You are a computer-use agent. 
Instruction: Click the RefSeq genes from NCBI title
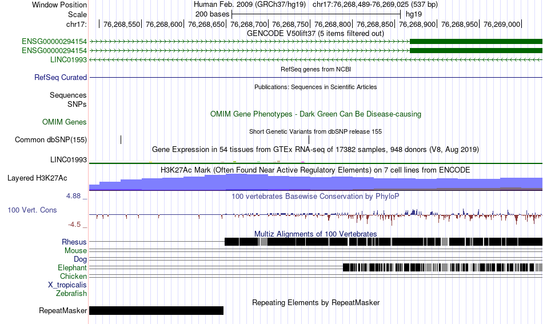pos(316,69)
